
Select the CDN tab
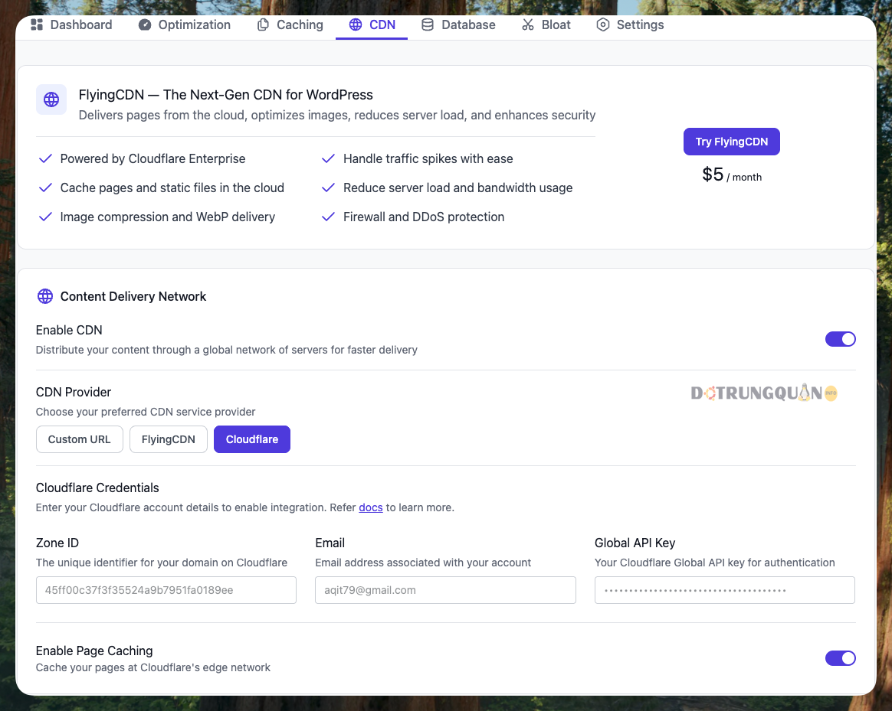372,24
